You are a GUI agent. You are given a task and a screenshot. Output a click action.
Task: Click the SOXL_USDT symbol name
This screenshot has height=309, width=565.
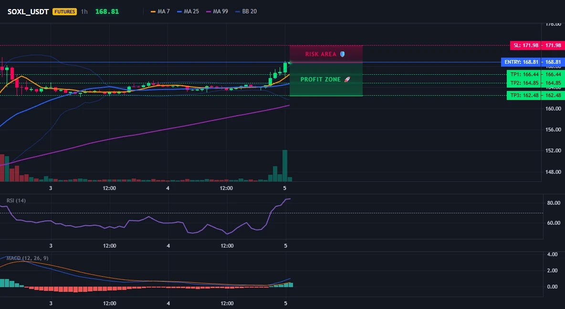[x=28, y=11]
